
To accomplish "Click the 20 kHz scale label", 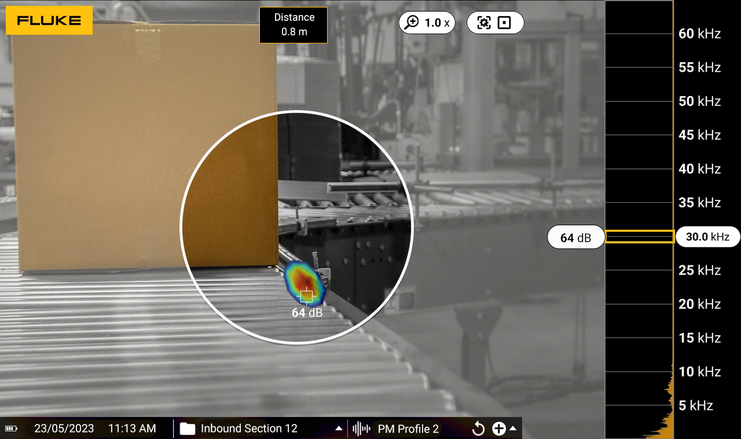I will pos(699,304).
